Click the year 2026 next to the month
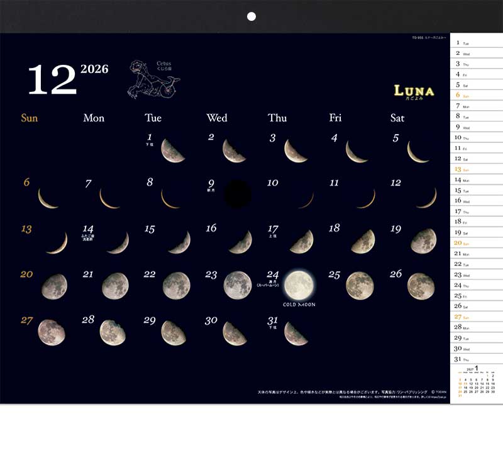The width and height of the screenshot is (503, 470). (x=94, y=69)
